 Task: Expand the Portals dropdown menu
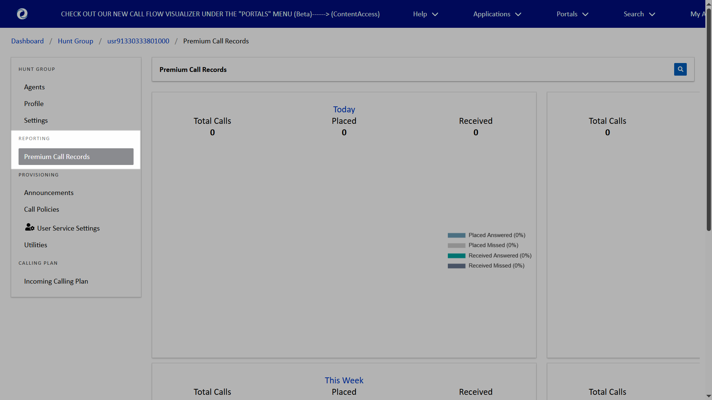click(572, 14)
